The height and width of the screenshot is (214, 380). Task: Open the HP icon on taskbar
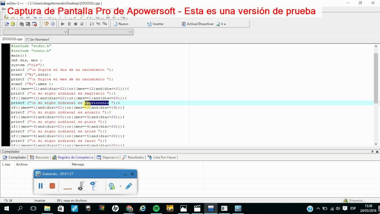115,208
